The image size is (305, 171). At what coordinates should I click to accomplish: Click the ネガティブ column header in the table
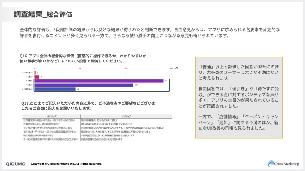tap(126, 117)
